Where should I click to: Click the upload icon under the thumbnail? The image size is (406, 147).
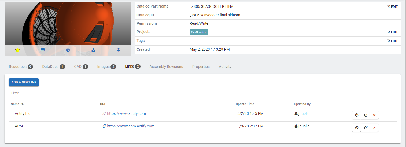(x=93, y=50)
